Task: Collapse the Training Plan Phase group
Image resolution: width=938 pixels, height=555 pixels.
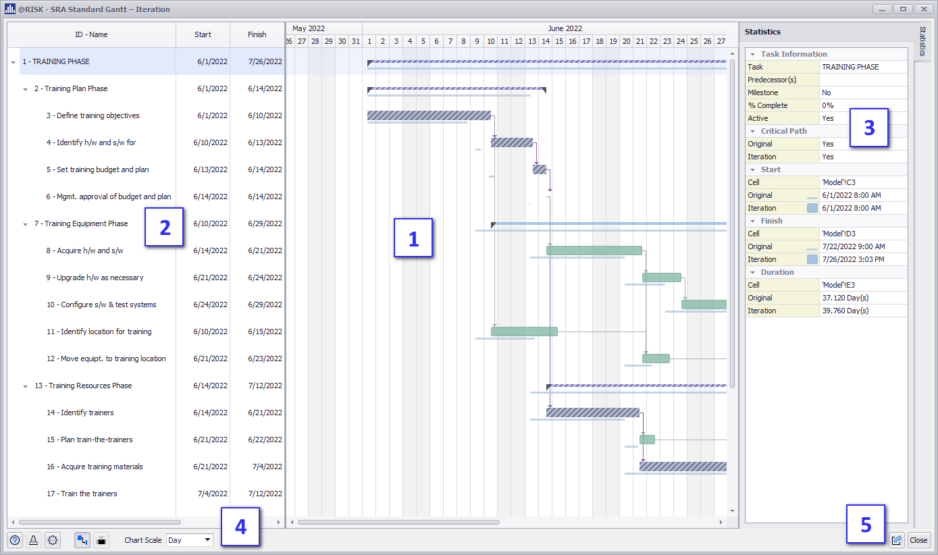Action: (x=25, y=88)
